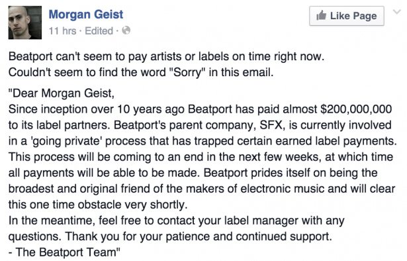Image resolution: width=407 pixels, height=261 pixels.
Task: Click the "Like Page" button text
Action: click(353, 16)
